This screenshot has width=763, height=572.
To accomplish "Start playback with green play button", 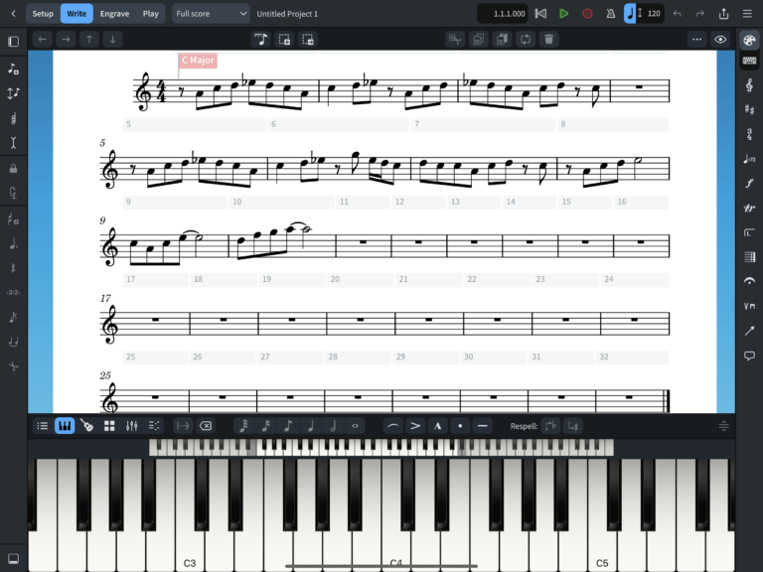I will pyautogui.click(x=564, y=14).
